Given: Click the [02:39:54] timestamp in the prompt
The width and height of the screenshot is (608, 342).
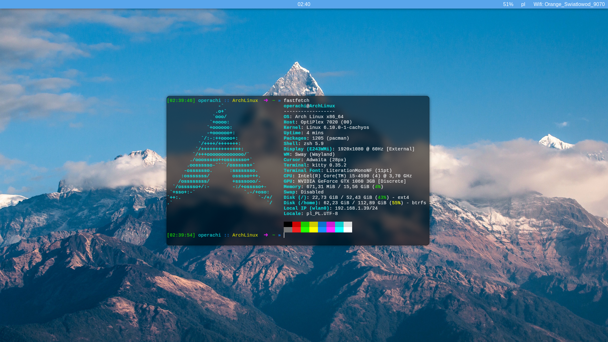Looking at the screenshot, I should [x=181, y=235].
